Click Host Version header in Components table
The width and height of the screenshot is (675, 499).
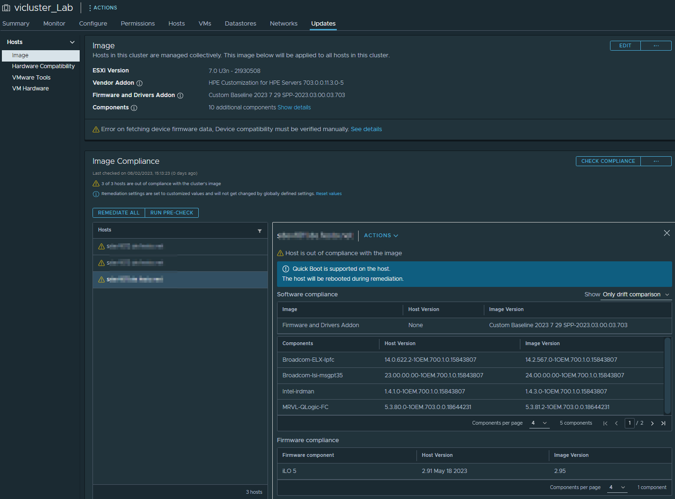point(400,344)
